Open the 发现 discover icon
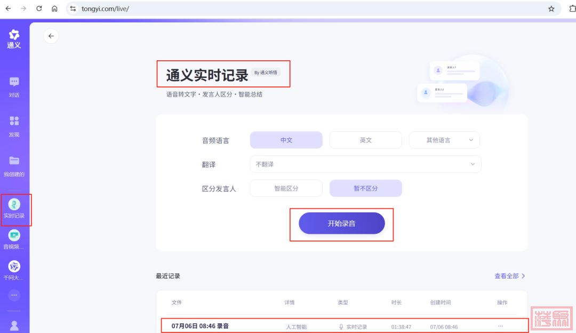This screenshot has width=576, height=333. (x=14, y=121)
